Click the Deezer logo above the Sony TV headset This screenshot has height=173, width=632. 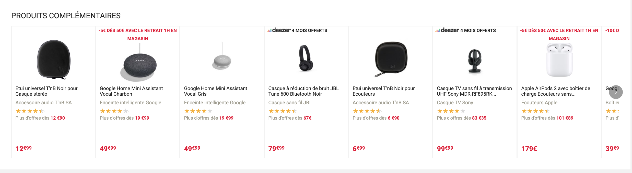click(448, 31)
